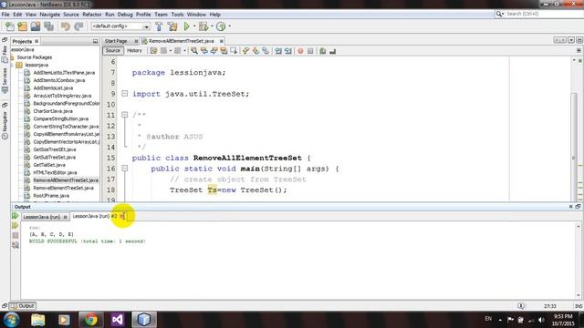Open the Tools menu
This screenshot has width=584, height=328.
(x=177, y=15)
